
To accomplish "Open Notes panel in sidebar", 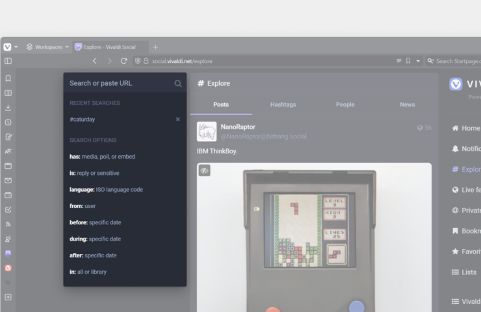I will point(8,137).
